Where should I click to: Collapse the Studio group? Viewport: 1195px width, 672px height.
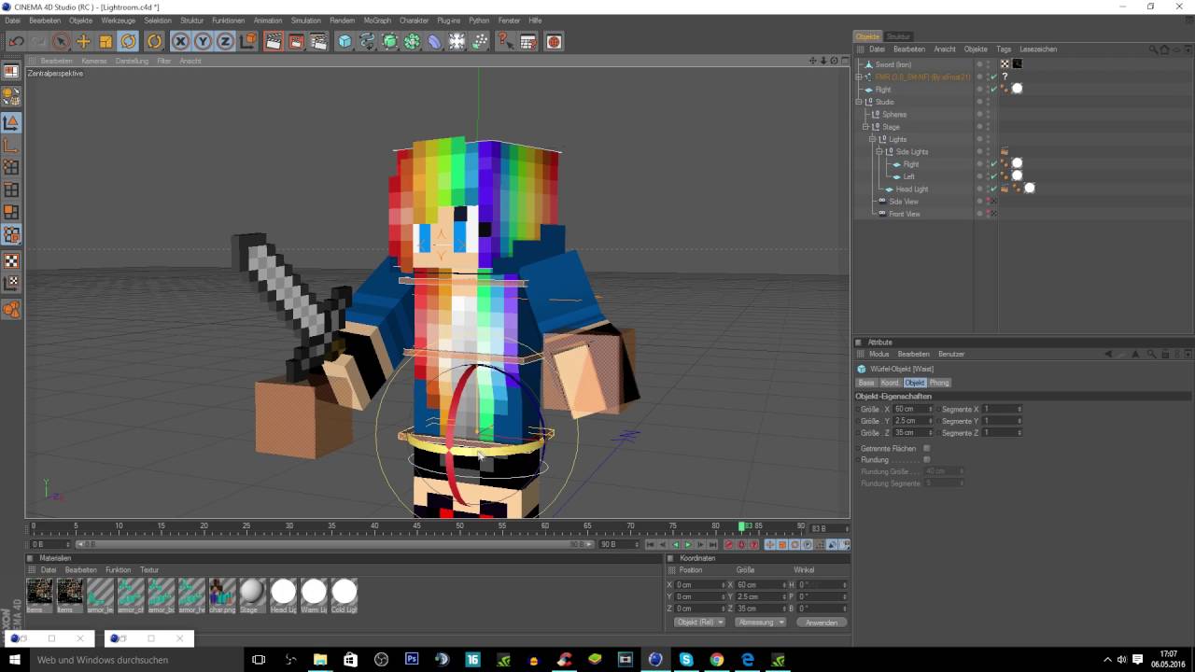[859, 102]
